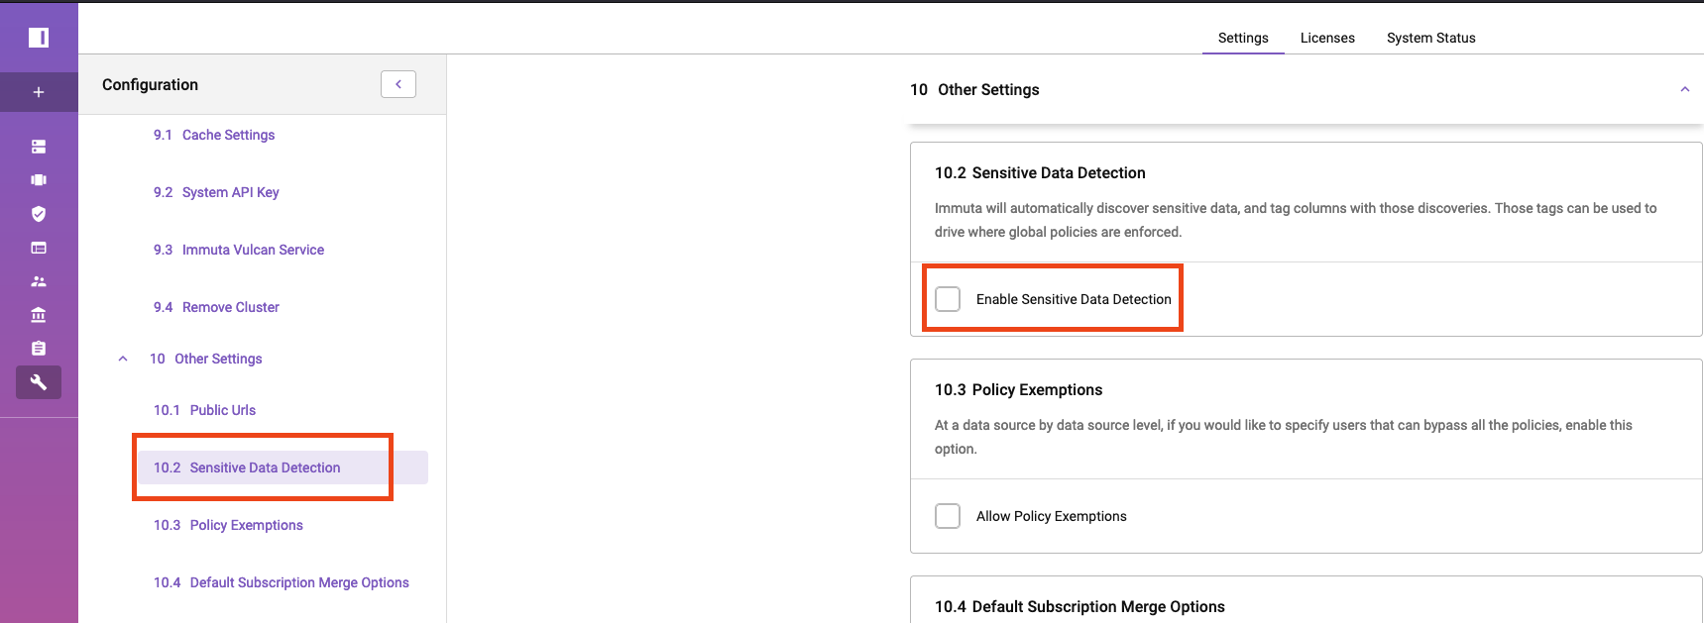The width and height of the screenshot is (1704, 623).
Task: Open the projects icon in sidebar
Action: (39, 180)
